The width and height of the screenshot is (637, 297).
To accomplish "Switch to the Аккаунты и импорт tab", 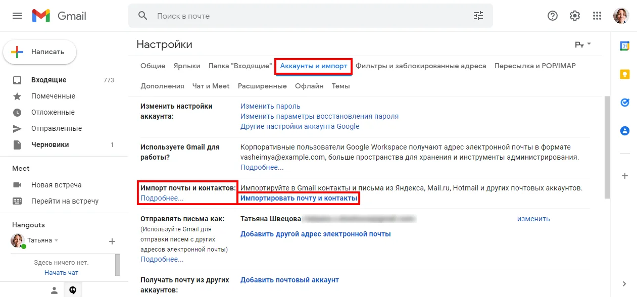I will (x=313, y=66).
